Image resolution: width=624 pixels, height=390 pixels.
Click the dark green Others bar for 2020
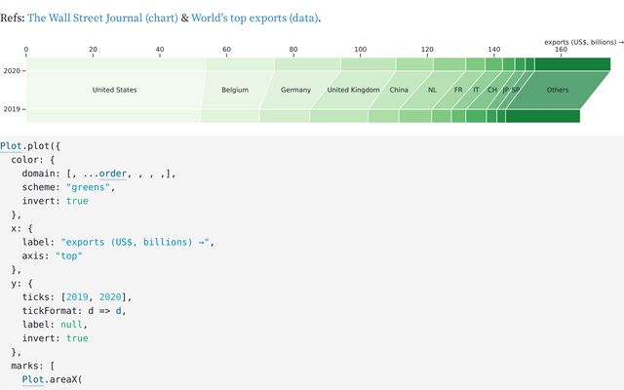coord(572,64)
